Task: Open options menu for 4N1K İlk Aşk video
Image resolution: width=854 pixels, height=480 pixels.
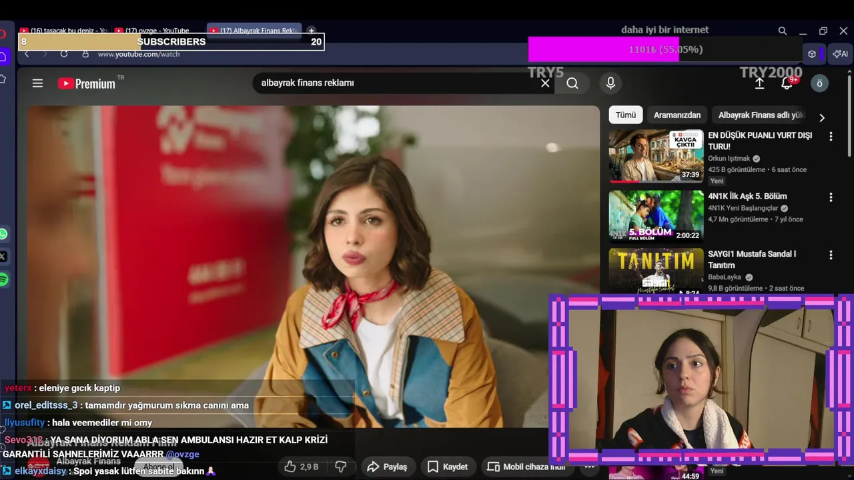Action: (831, 197)
